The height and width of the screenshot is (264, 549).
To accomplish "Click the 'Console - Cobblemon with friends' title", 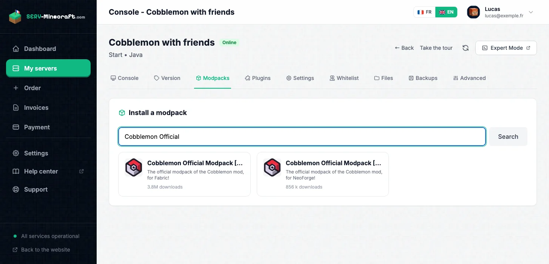I will click(x=171, y=12).
